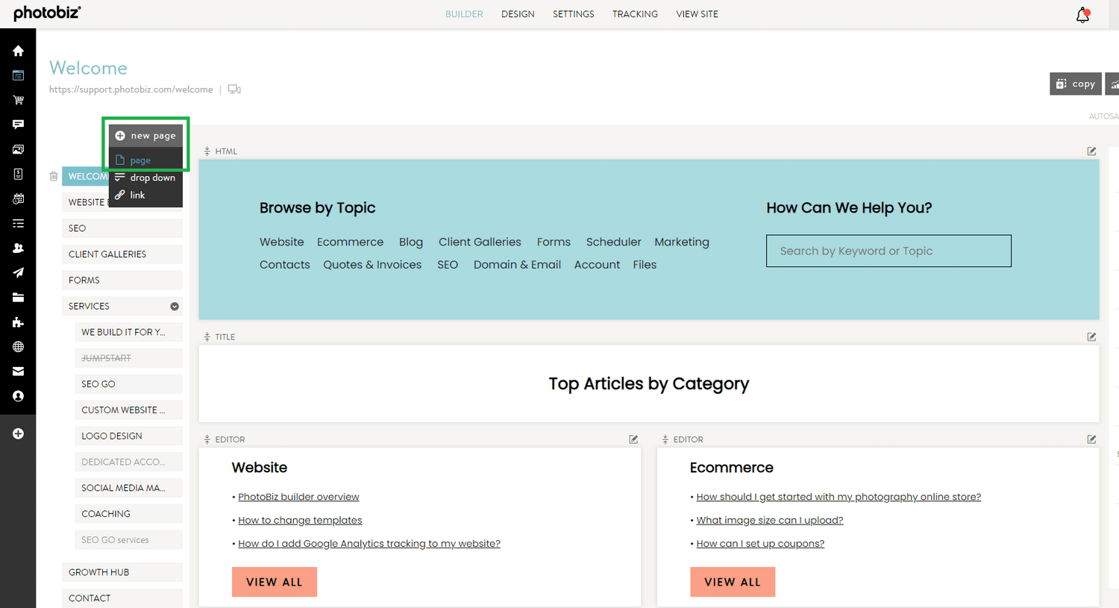Open the folder files sidebar icon
The width and height of the screenshot is (1119, 608).
click(x=18, y=298)
